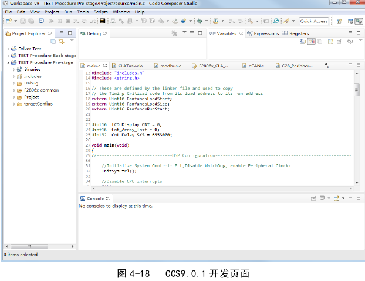Open the Project menu
Image resolution: width=365 pixels, height=281 pixels.
click(52, 12)
